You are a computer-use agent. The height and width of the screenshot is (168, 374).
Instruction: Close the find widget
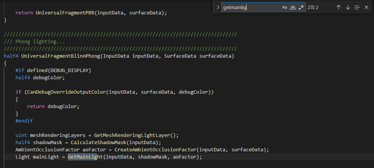[366, 7]
